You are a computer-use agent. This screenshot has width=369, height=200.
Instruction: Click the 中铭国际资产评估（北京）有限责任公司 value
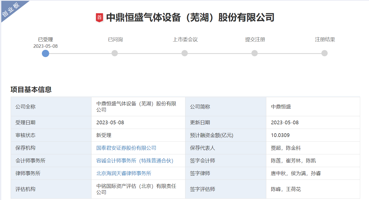[136, 189]
